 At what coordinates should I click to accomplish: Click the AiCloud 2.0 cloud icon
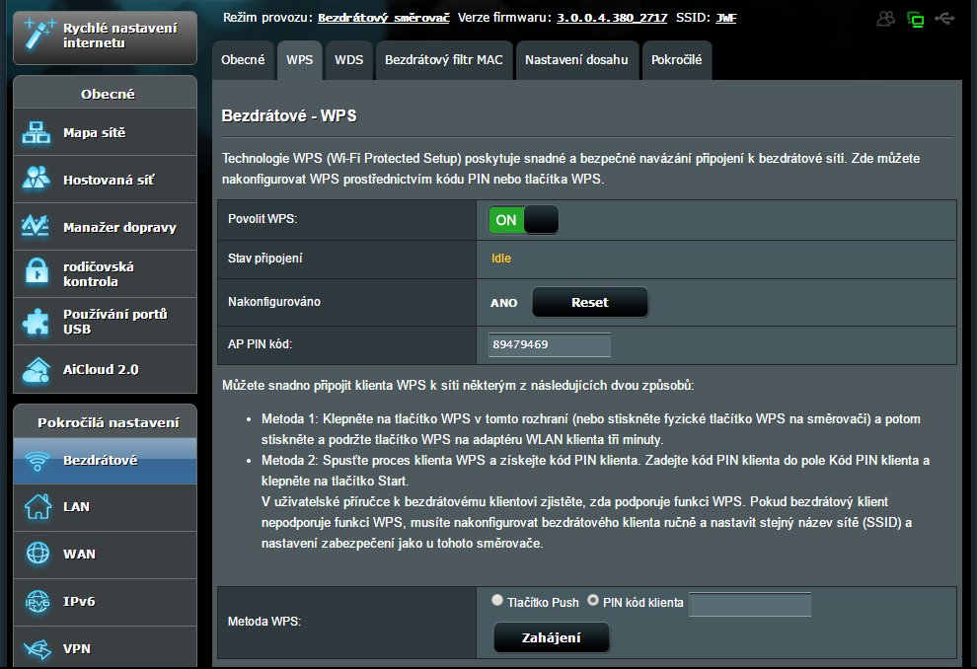tap(37, 369)
